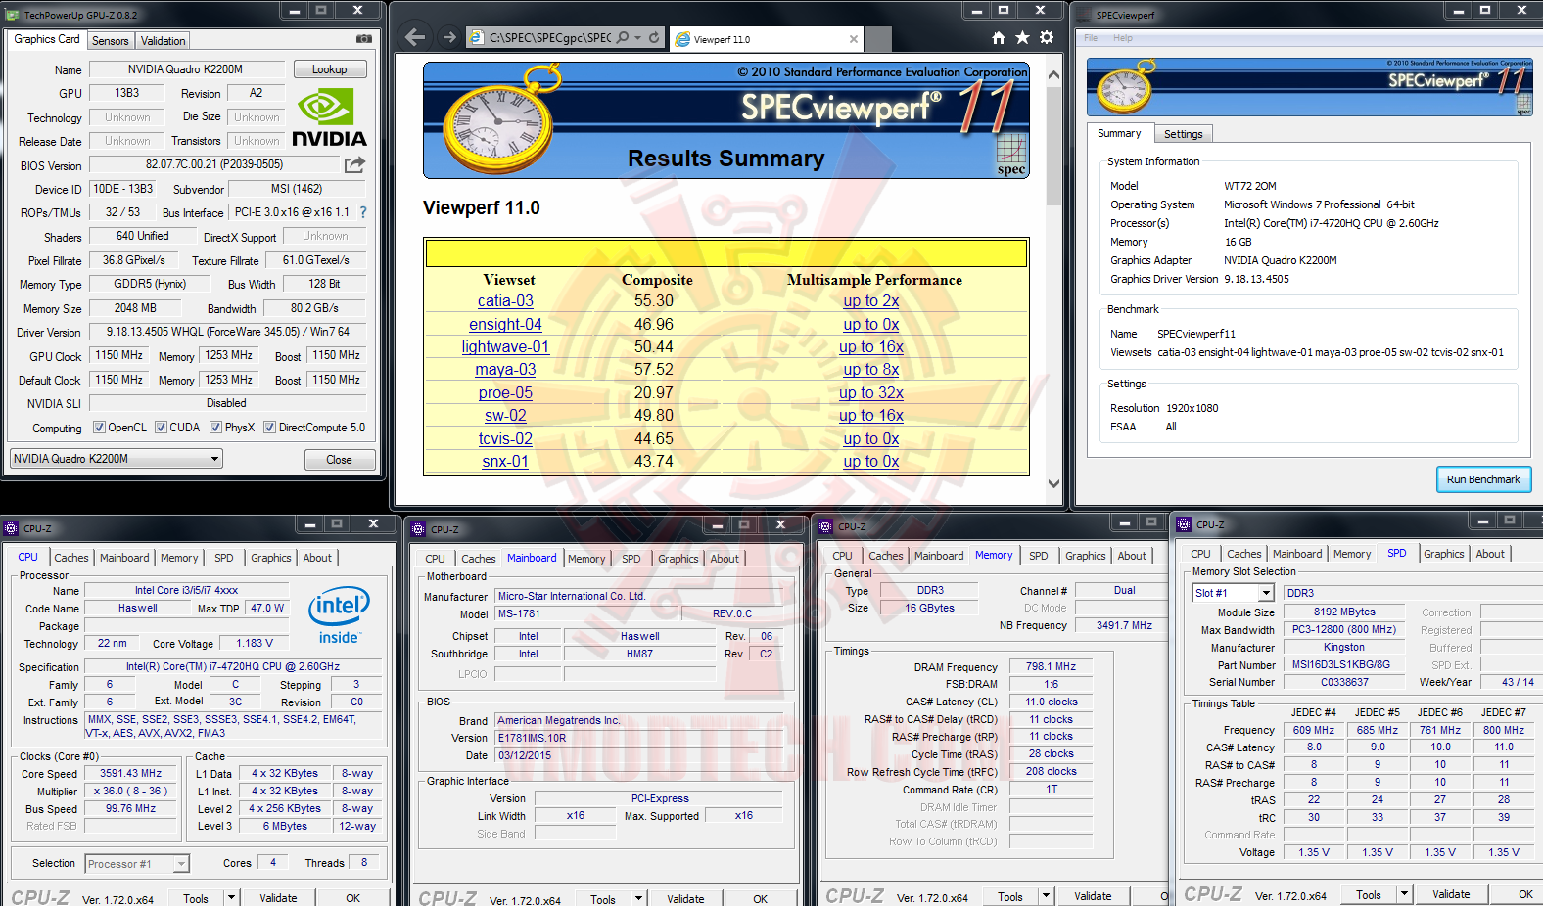Open the File menu in SPECviewperf
The width and height of the screenshot is (1543, 906).
click(x=1091, y=38)
